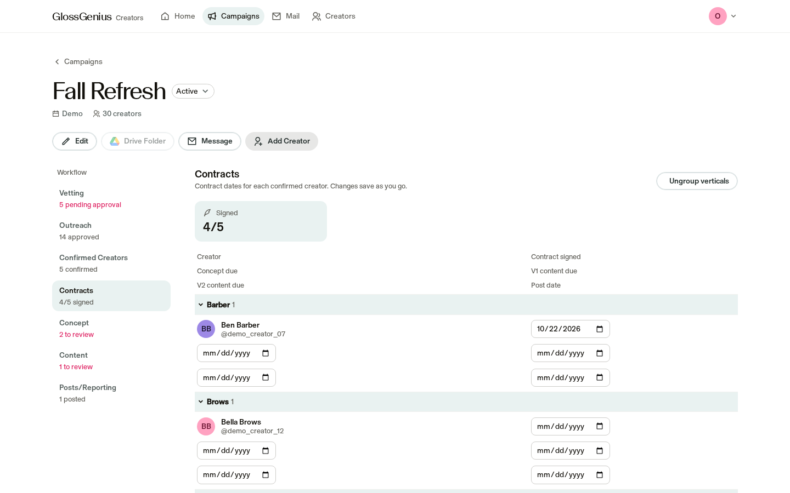Screen dimensions: 790x493
Task: Click the "@demo_creator_12" handle
Action: pyautogui.click(x=252, y=431)
